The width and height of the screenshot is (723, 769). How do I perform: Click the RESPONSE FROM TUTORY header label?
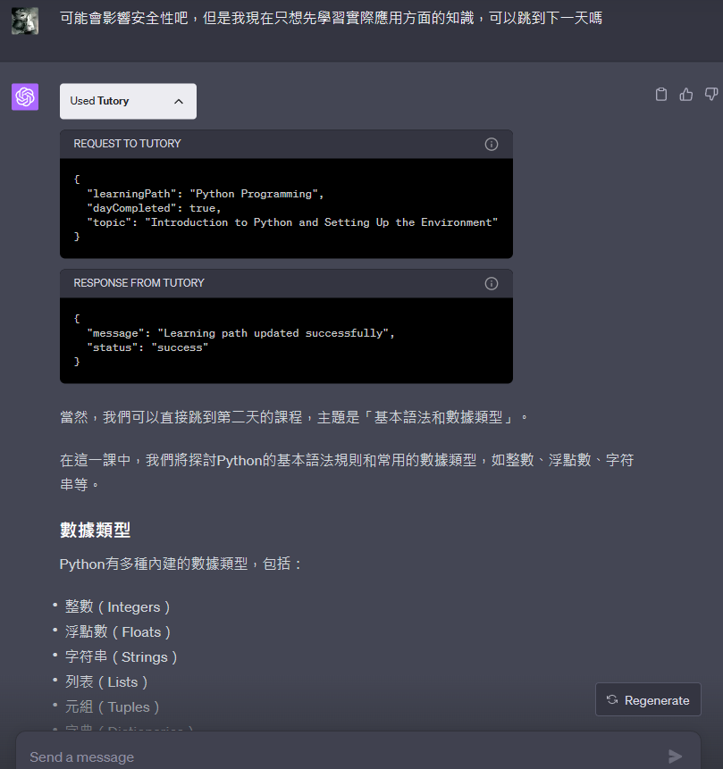coord(139,283)
